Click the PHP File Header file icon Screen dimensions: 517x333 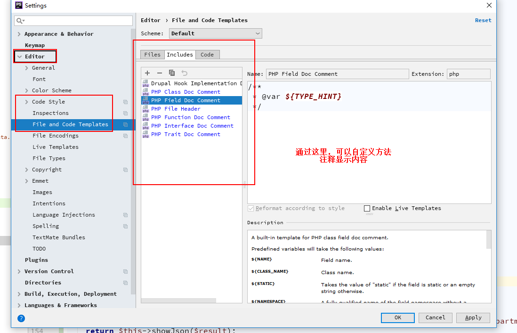click(x=145, y=109)
